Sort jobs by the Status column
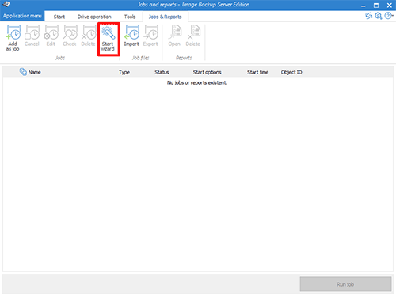This screenshot has height=296, width=396. coord(162,72)
